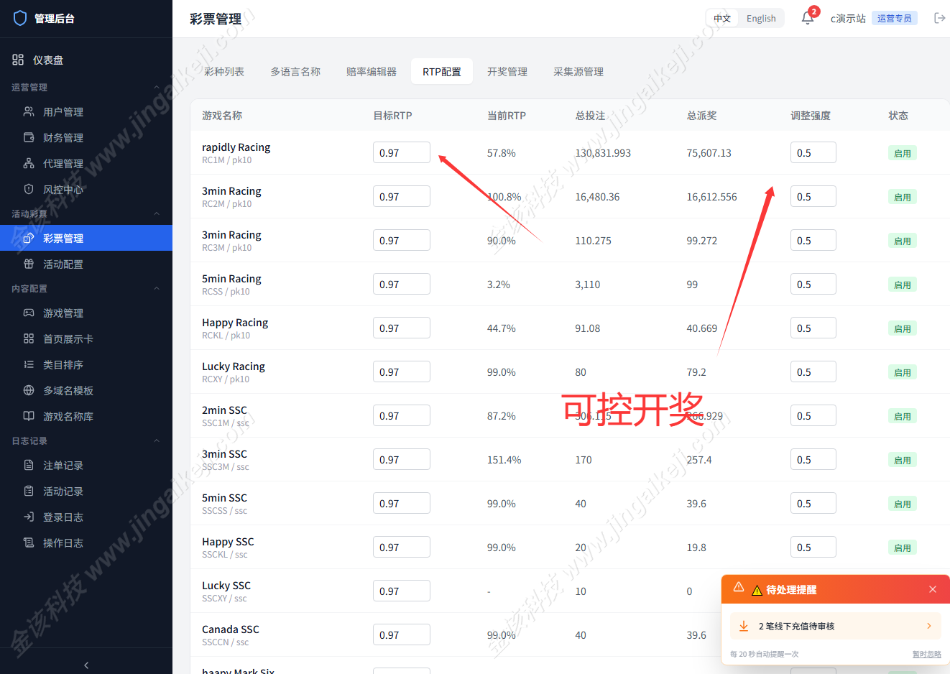The image size is (950, 674).
Task: Switch language to 中文
Action: click(722, 19)
